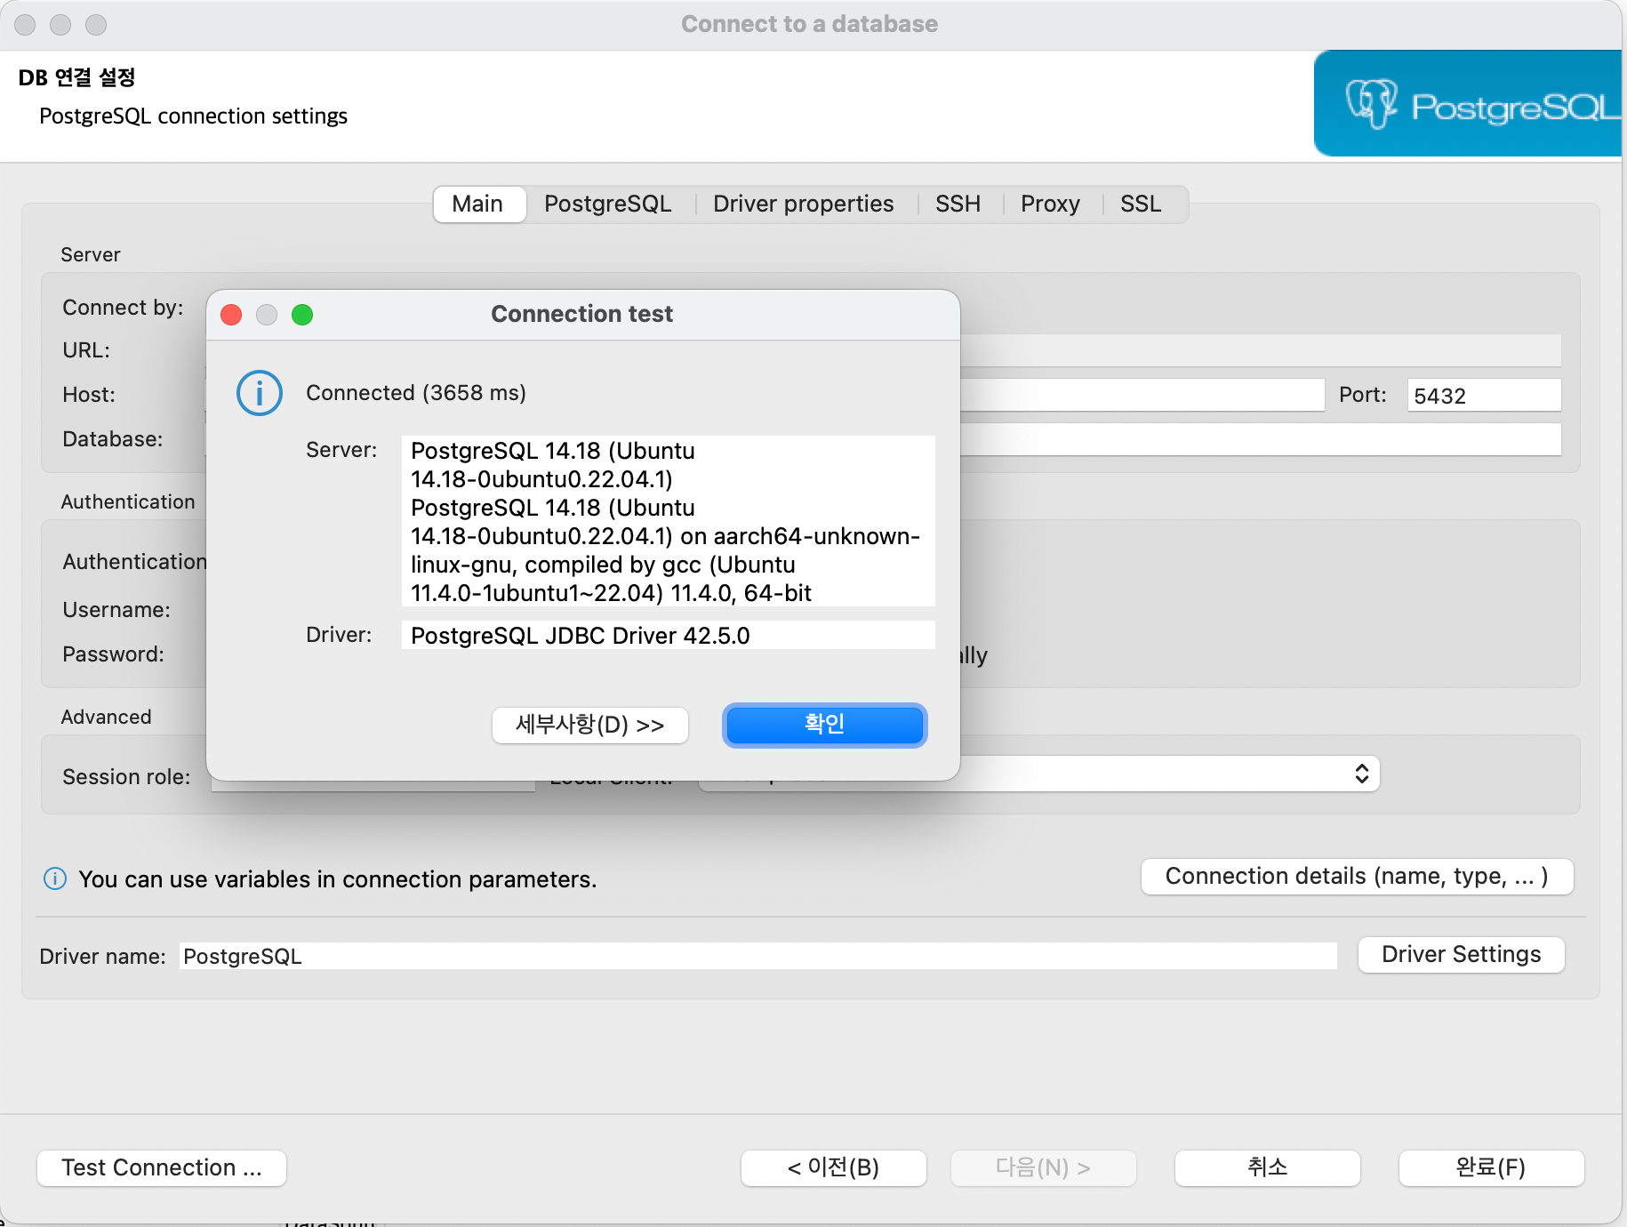
Task: Click the Server version text PostgreSQL 14.18
Action: coord(669,522)
